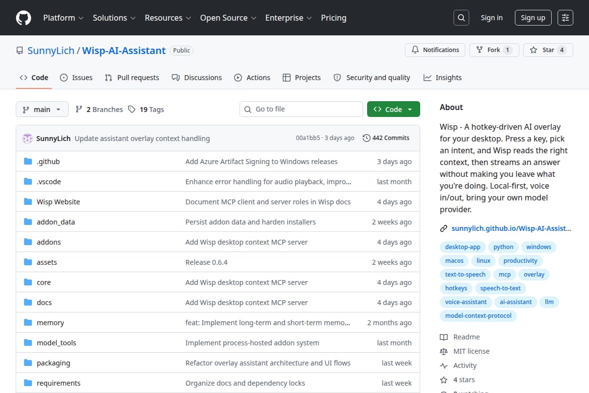Open the green Code dropdown button

pos(394,110)
